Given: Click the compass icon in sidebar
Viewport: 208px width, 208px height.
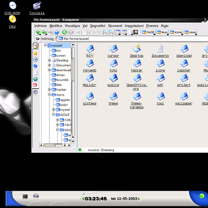Looking at the screenshot, I should [35, 60].
